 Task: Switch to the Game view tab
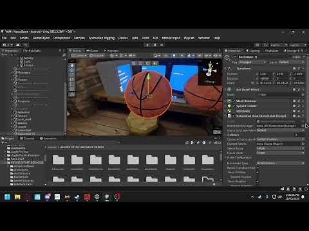tap(92, 51)
